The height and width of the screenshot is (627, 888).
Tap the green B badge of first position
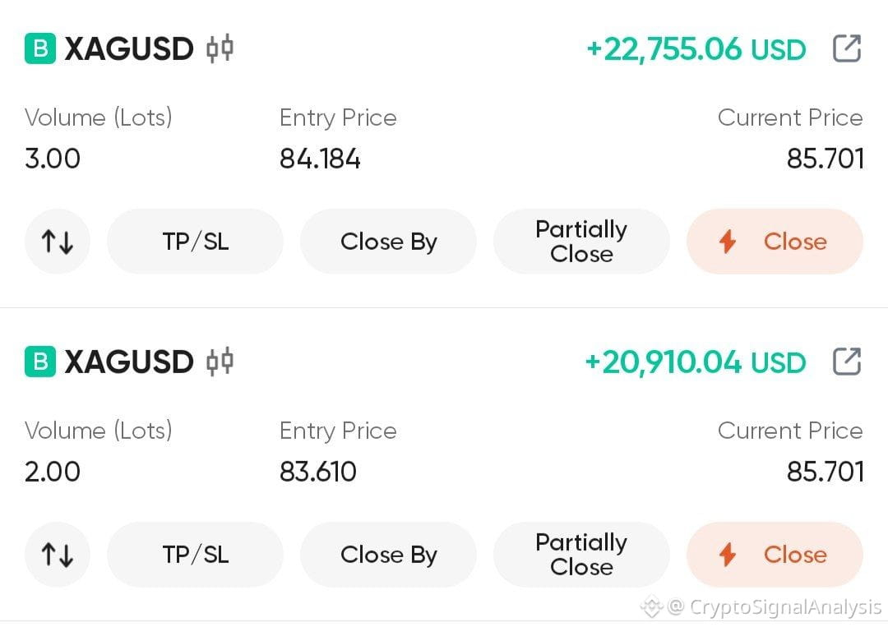tap(40, 48)
